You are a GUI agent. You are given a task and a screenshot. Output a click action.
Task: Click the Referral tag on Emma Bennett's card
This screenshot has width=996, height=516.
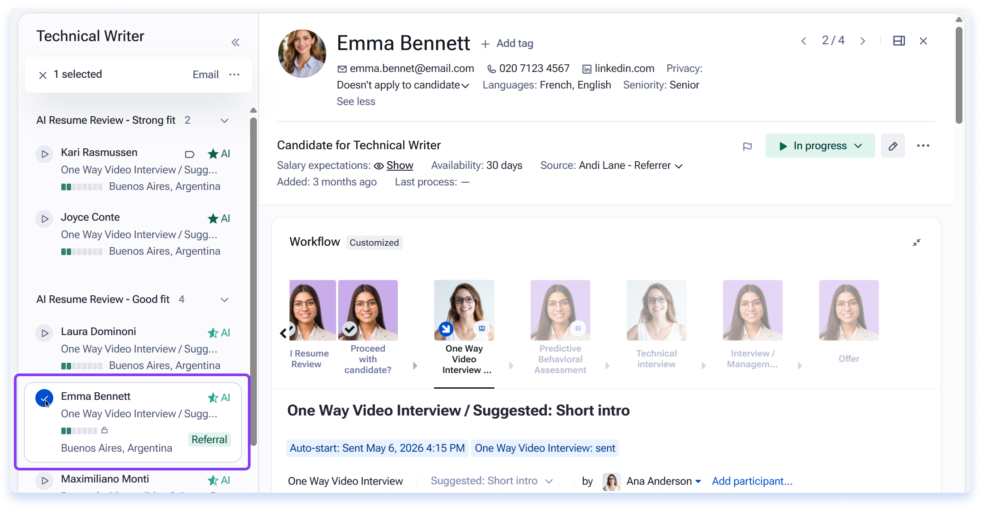[209, 440]
